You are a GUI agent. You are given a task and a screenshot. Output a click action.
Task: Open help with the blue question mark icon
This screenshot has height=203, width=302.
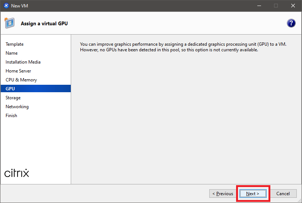coord(291,23)
